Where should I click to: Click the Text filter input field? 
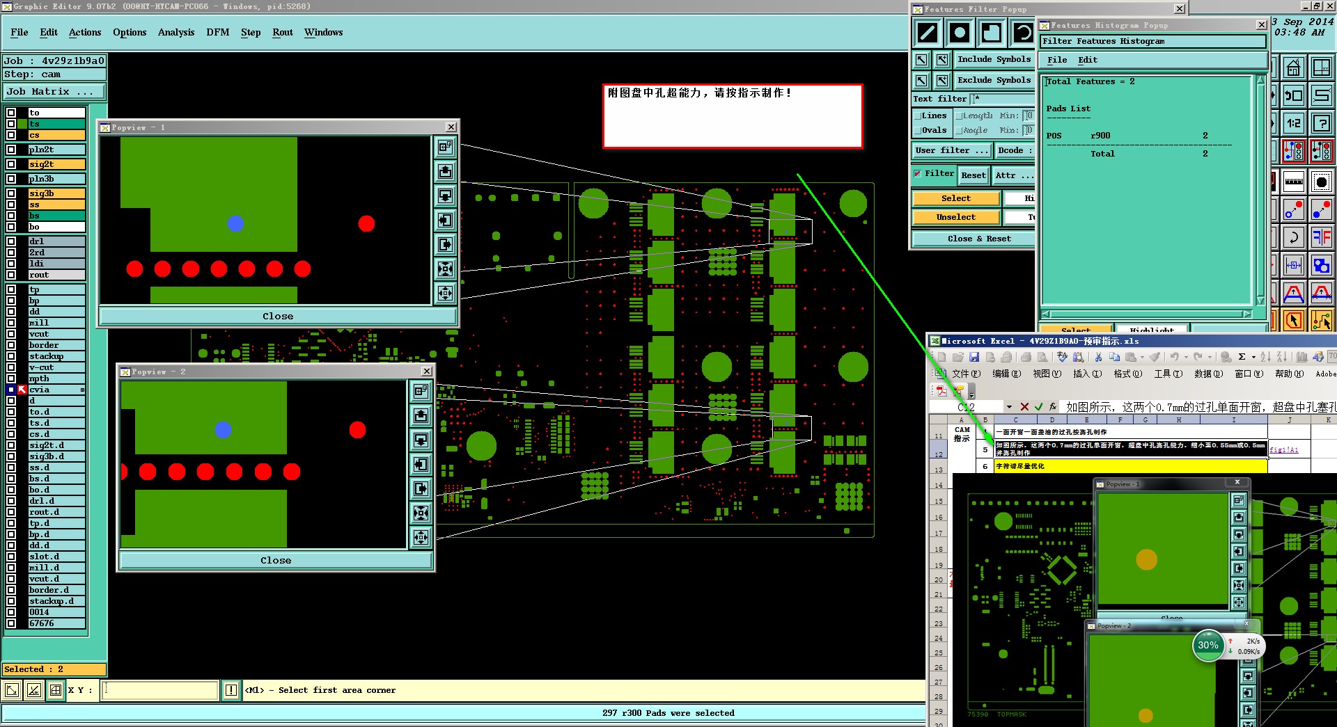click(x=1003, y=99)
